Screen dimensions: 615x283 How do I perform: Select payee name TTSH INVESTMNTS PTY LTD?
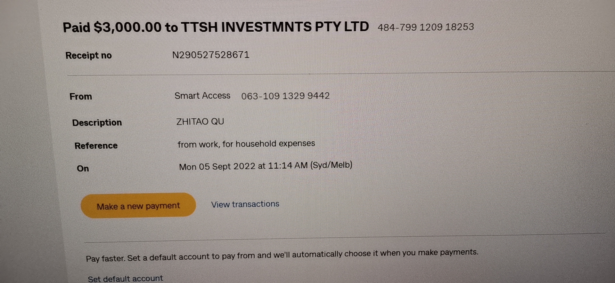pos(275,27)
